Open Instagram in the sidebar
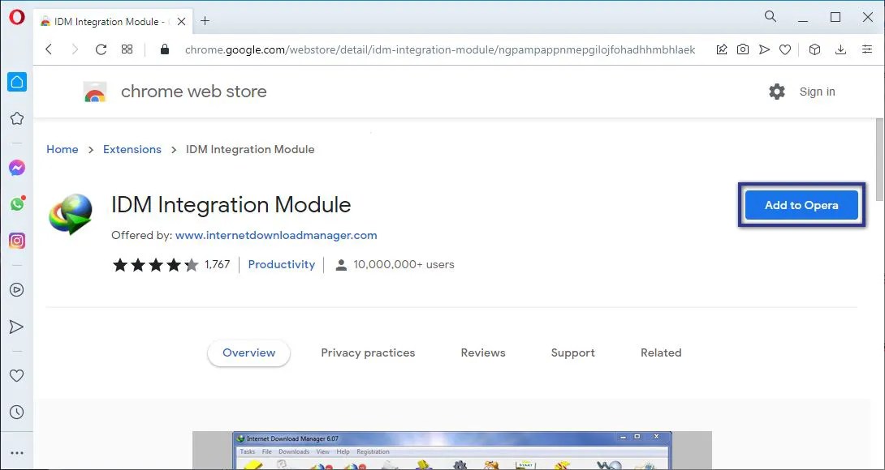This screenshot has height=470, width=885. pos(17,241)
